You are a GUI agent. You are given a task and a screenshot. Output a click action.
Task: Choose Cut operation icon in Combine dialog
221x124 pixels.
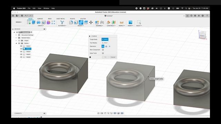[106, 46]
